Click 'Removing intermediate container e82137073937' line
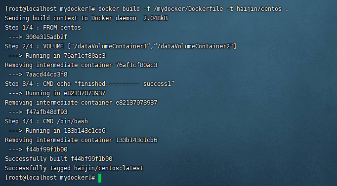The height and width of the screenshot is (186, 337). click(81, 103)
